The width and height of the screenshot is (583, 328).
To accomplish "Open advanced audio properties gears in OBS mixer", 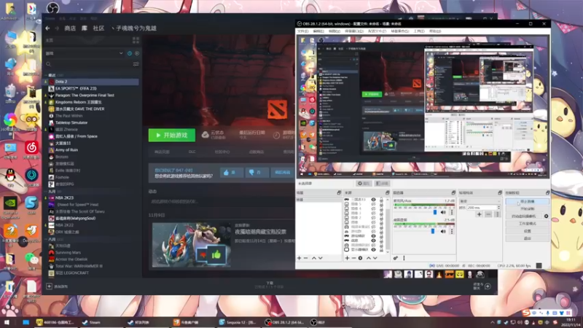I will tap(396, 258).
